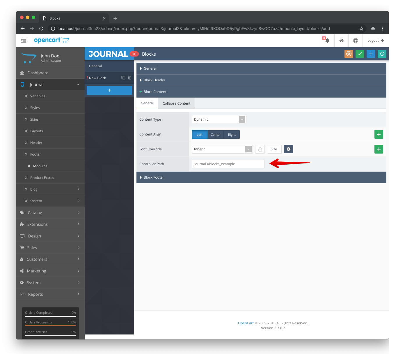The height and width of the screenshot is (361, 405).
Task: Set Content Align to Center
Action: coord(216,135)
